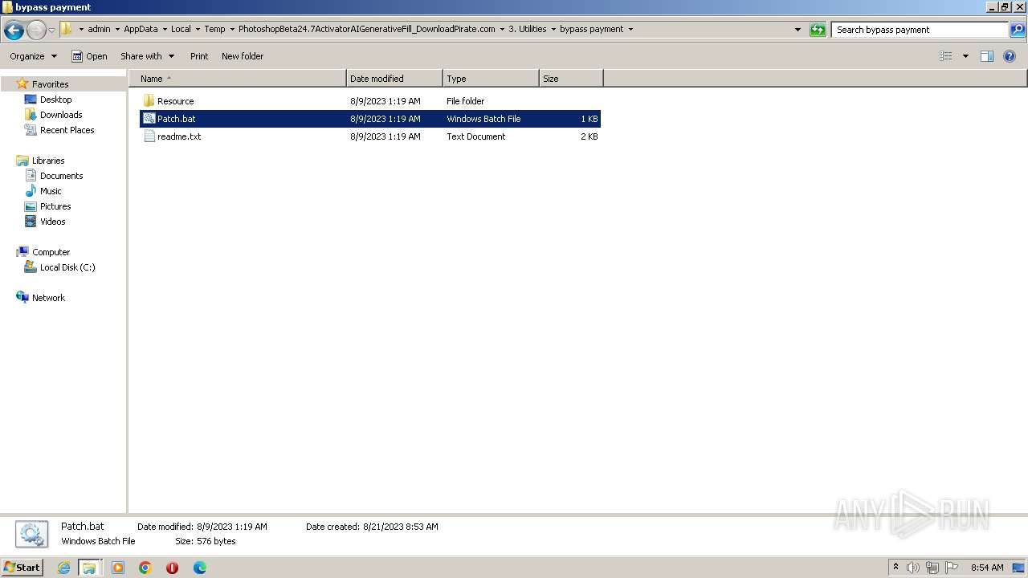Refresh the folder with the green arrows icon
Screen dimensions: 1028x578
coord(818,30)
